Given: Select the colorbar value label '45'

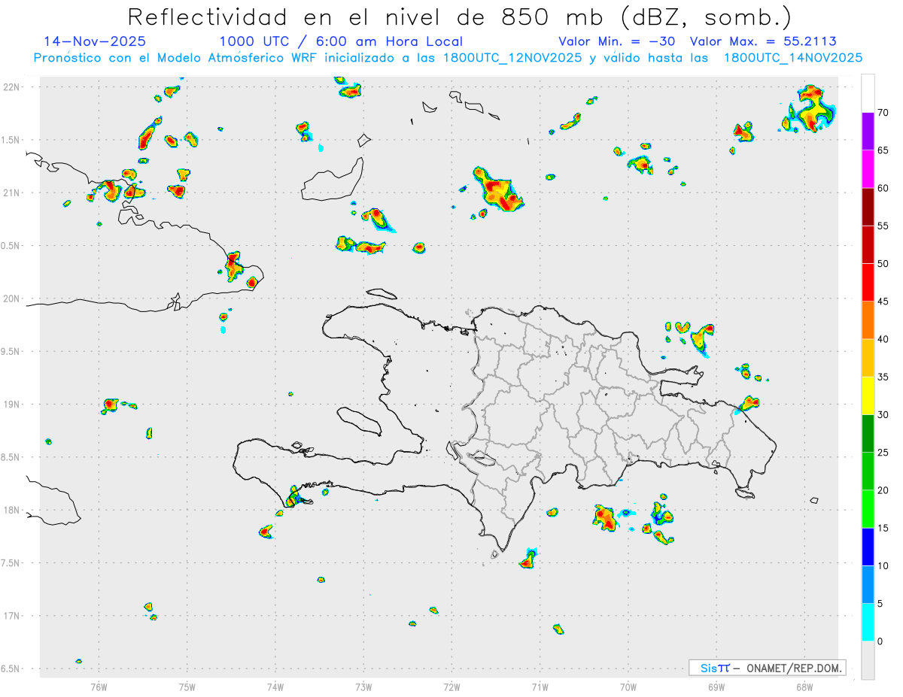Looking at the screenshot, I should click(x=883, y=302).
